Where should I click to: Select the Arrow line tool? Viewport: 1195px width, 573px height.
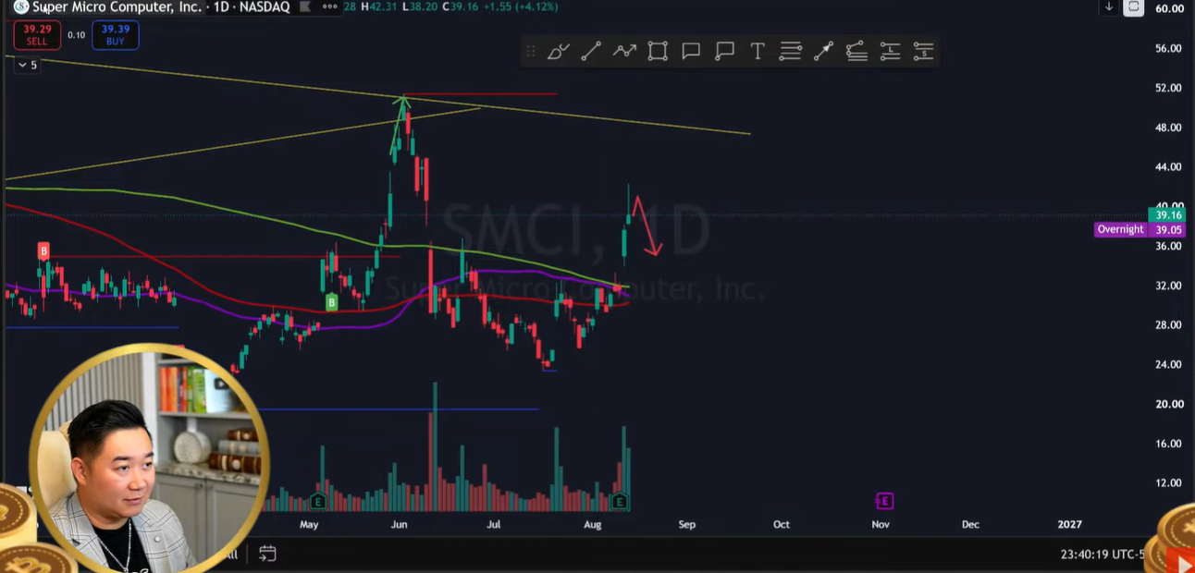pyautogui.click(x=823, y=52)
